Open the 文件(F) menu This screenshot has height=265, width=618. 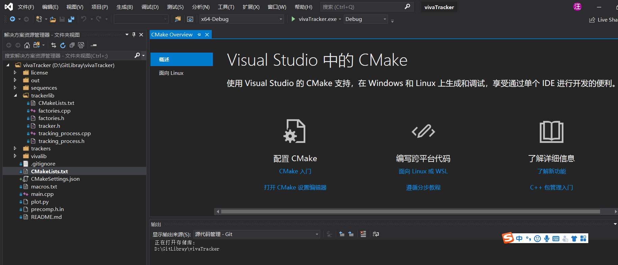point(26,7)
